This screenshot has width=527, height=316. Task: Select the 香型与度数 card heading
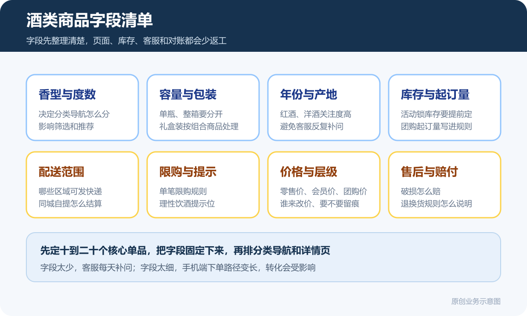pyautogui.click(x=67, y=94)
